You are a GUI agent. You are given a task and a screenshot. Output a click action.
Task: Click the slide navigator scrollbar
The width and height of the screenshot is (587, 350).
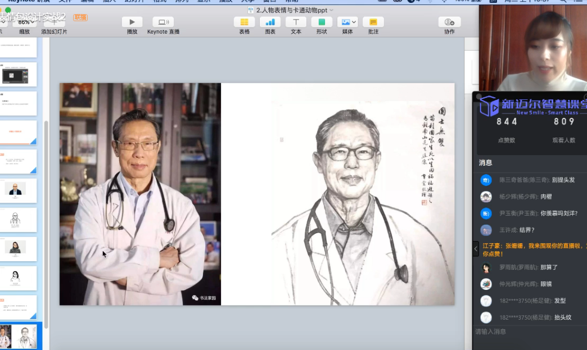(46, 224)
